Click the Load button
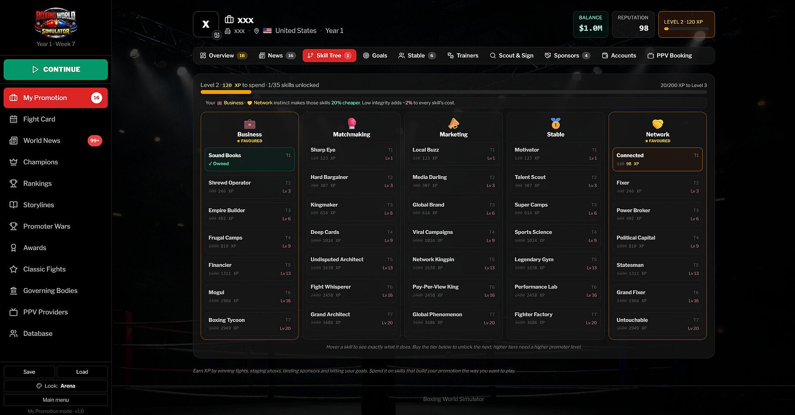 [82, 372]
